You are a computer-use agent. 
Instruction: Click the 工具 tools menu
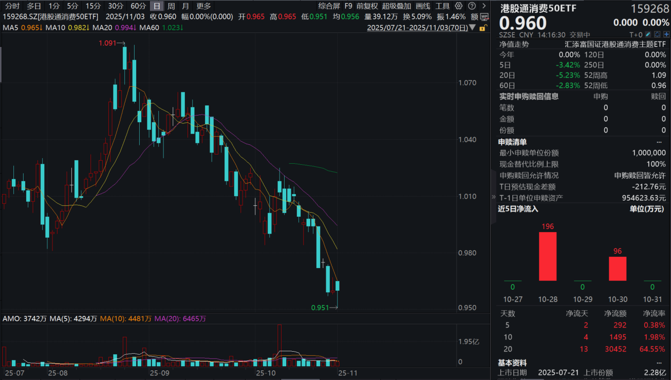pos(442,6)
